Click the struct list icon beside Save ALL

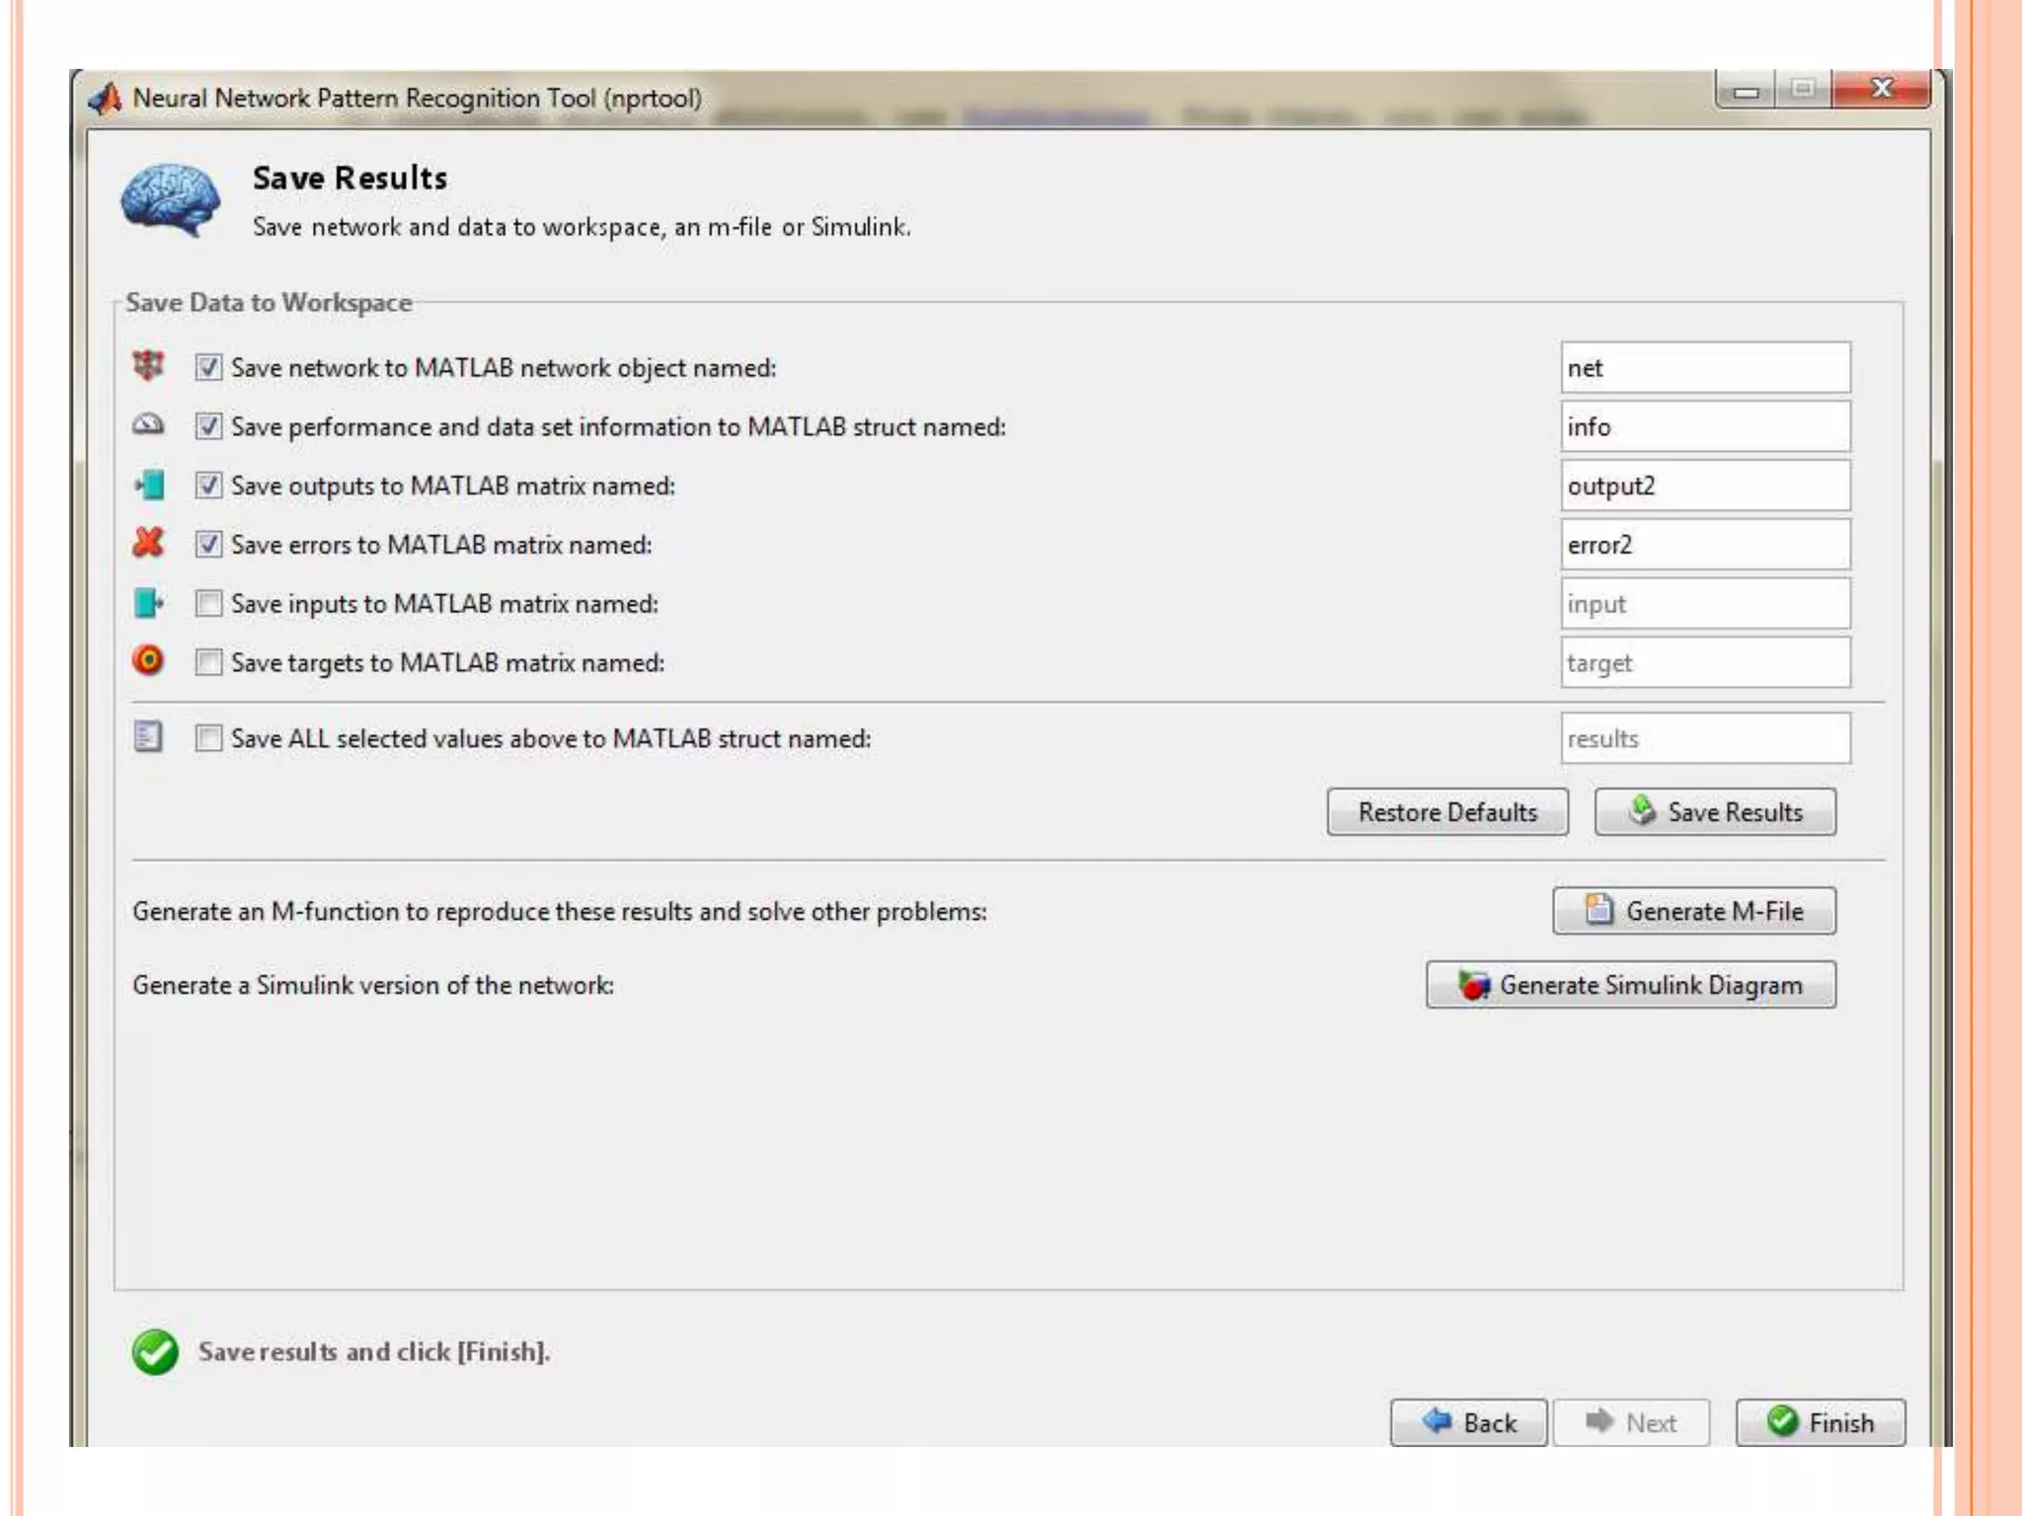(x=148, y=737)
